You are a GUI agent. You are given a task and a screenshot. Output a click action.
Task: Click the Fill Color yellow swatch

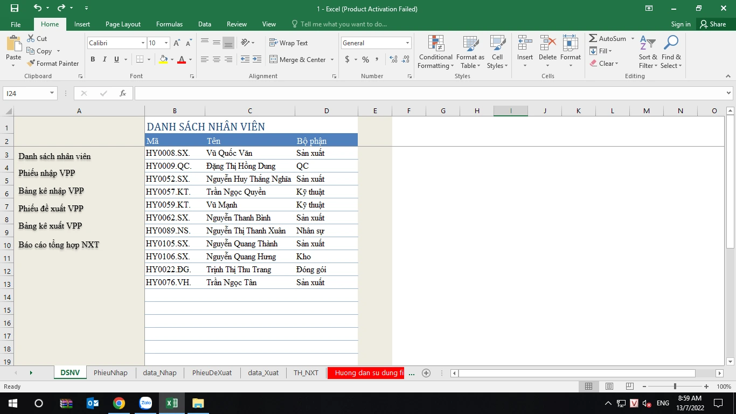click(163, 59)
